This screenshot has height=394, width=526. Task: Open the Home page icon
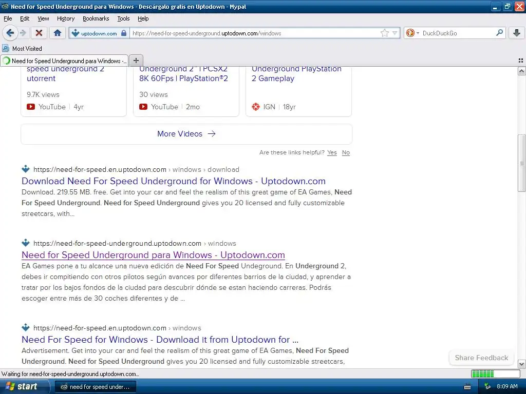58,33
